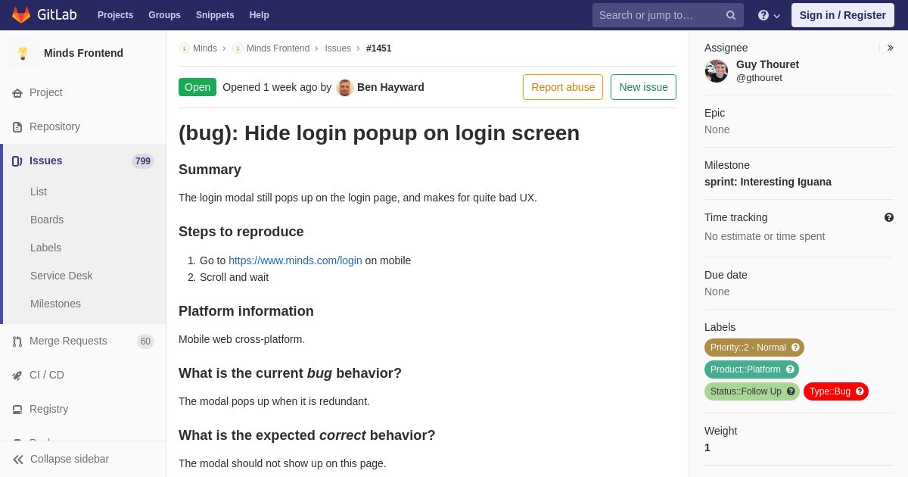Click the Status::Follow Up label
Screen dimensions: 908x477
746,391
